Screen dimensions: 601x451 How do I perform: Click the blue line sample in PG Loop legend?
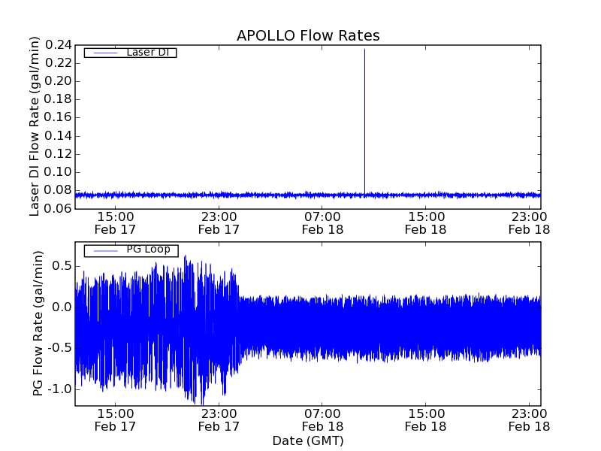click(105, 251)
